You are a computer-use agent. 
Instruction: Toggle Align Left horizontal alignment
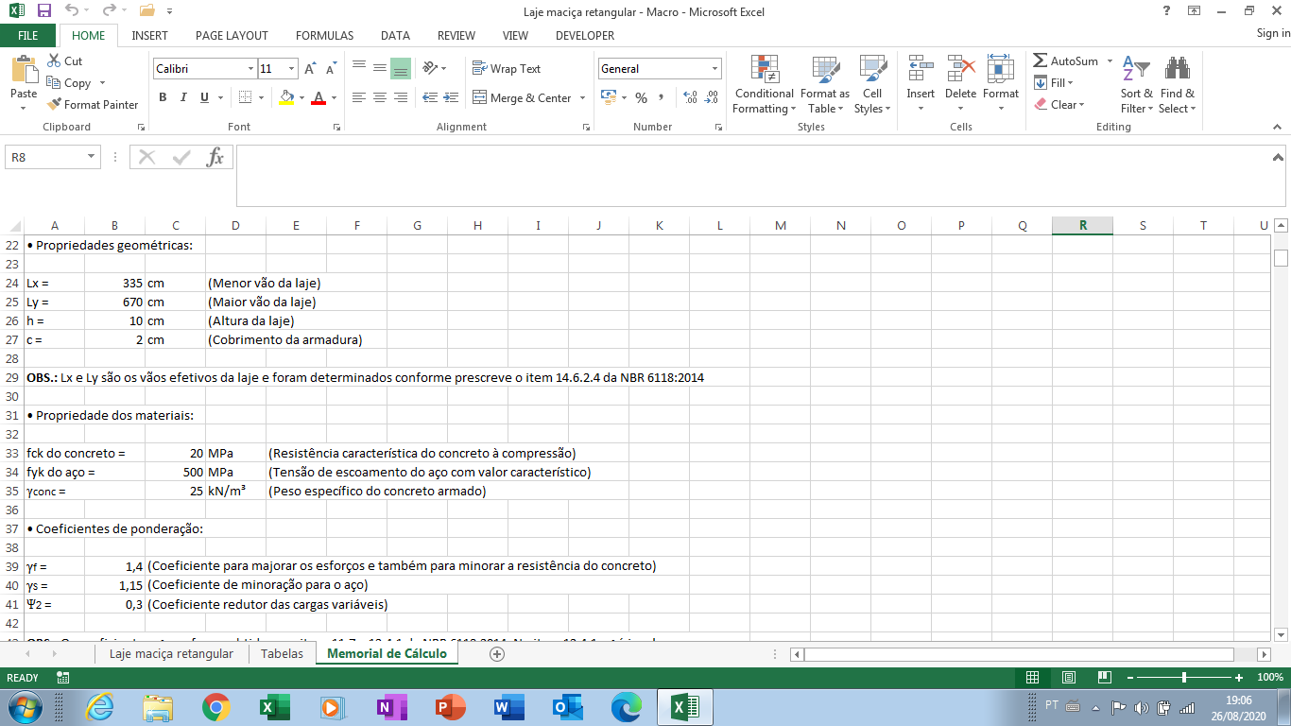pyautogui.click(x=359, y=97)
